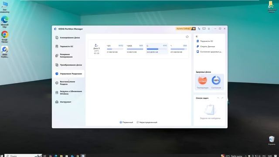Click the orange Купить Сейчас button
279x157 pixels.
click(x=186, y=29)
